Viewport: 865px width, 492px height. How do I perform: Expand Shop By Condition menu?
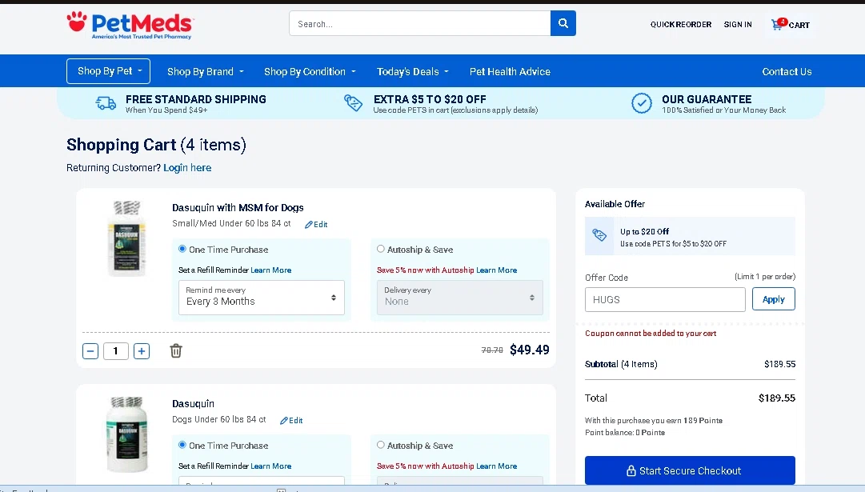[x=310, y=72]
